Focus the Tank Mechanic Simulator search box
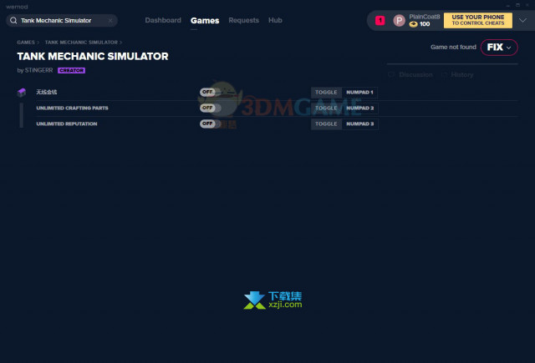This screenshot has width=535, height=363. 62,20
